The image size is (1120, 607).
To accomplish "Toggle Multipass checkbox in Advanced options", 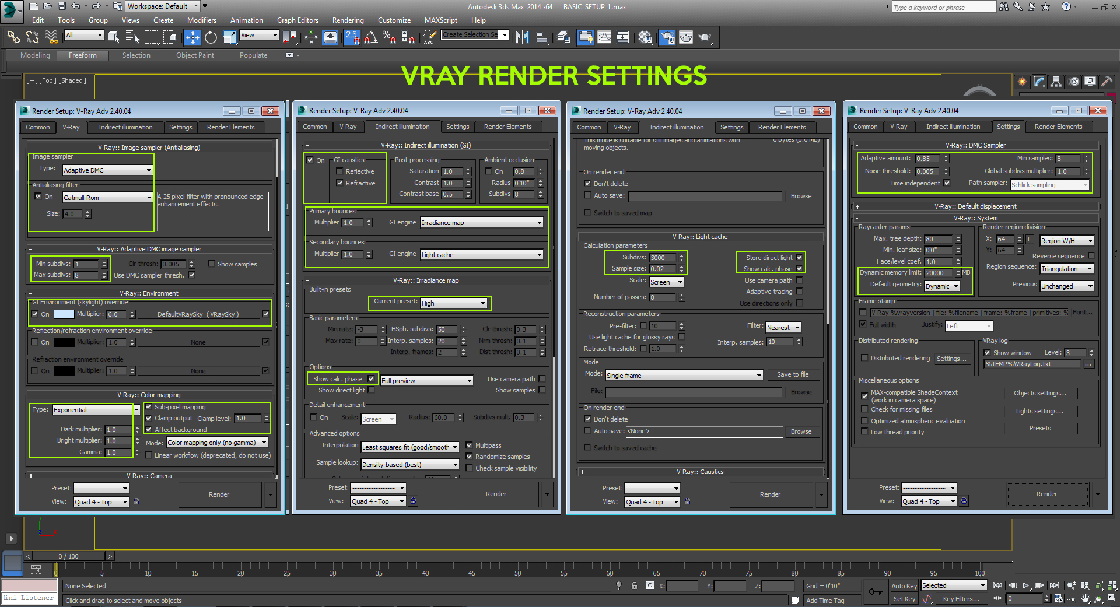I will pos(469,445).
